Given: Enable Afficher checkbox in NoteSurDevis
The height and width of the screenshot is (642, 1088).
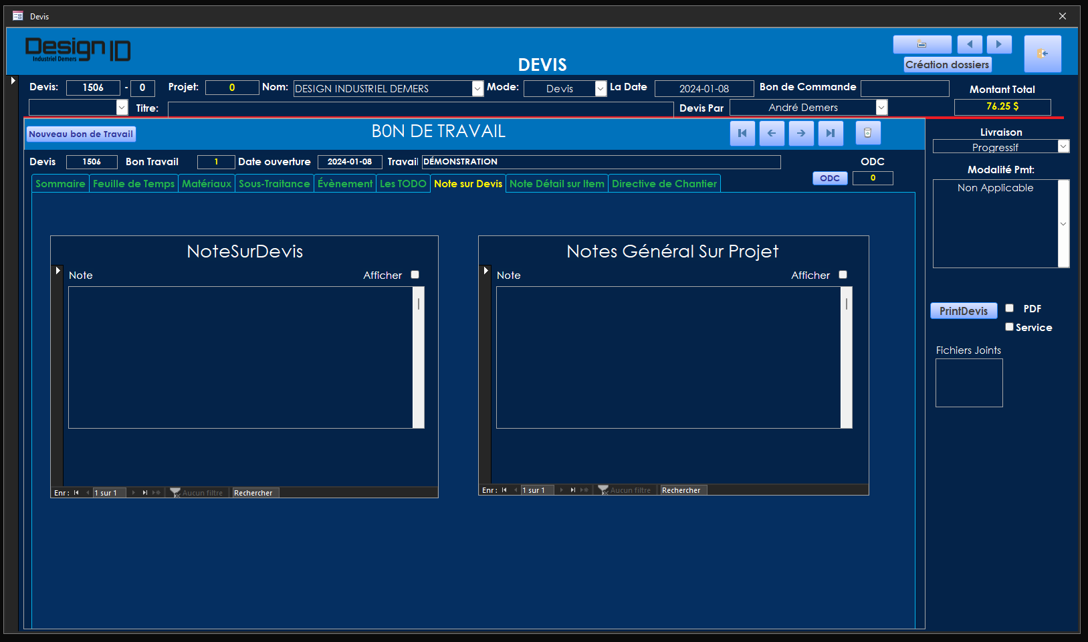Looking at the screenshot, I should pos(415,275).
